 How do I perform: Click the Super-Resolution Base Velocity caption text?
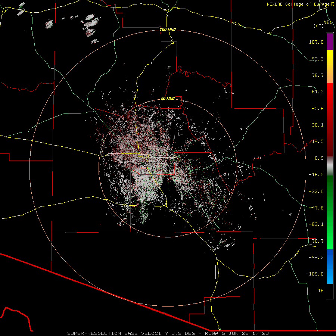pos(168,333)
